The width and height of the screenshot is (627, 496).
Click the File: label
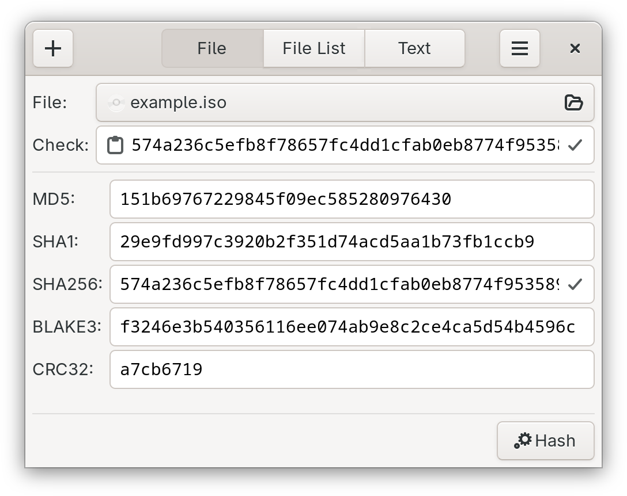click(x=50, y=102)
